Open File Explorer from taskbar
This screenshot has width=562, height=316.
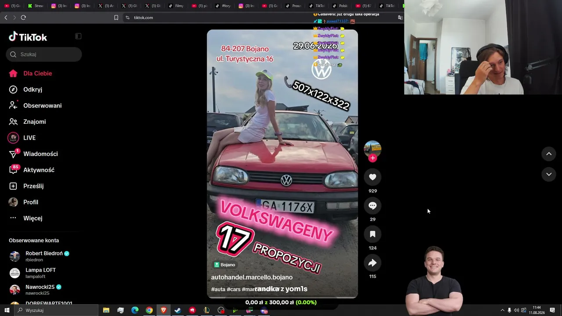(x=106, y=310)
